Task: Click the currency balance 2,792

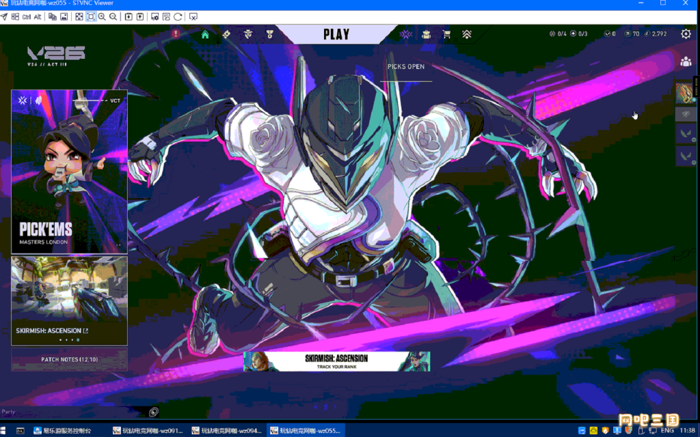Action: click(x=656, y=34)
